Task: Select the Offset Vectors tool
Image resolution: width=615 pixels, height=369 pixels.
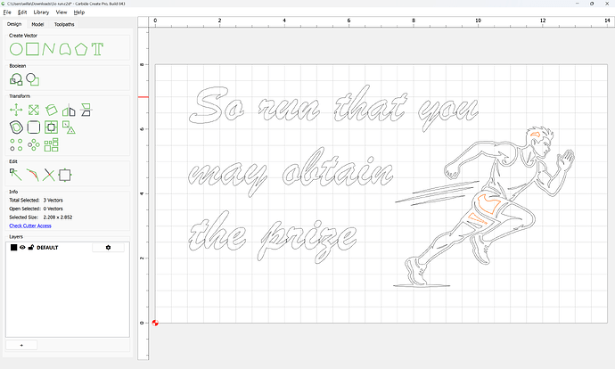Action: click(16, 127)
